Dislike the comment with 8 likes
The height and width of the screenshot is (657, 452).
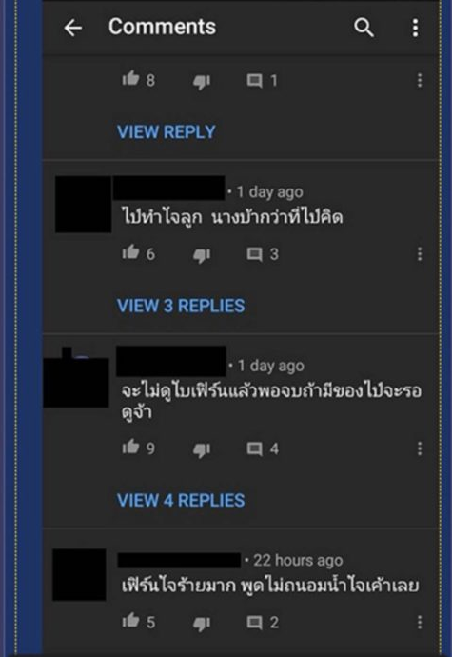[202, 81]
